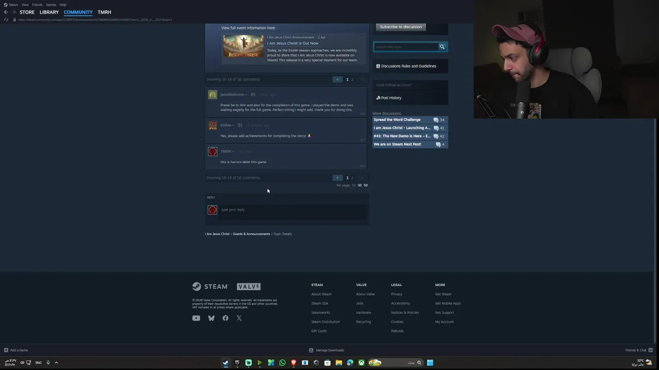Open the Games menu

pos(51,5)
